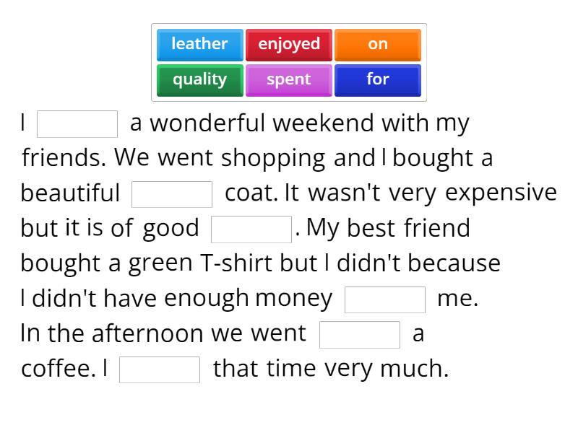Image resolution: width=578 pixels, height=433 pixels.
Task: Click the word 'coffee' in the passage
Action: [57, 369]
